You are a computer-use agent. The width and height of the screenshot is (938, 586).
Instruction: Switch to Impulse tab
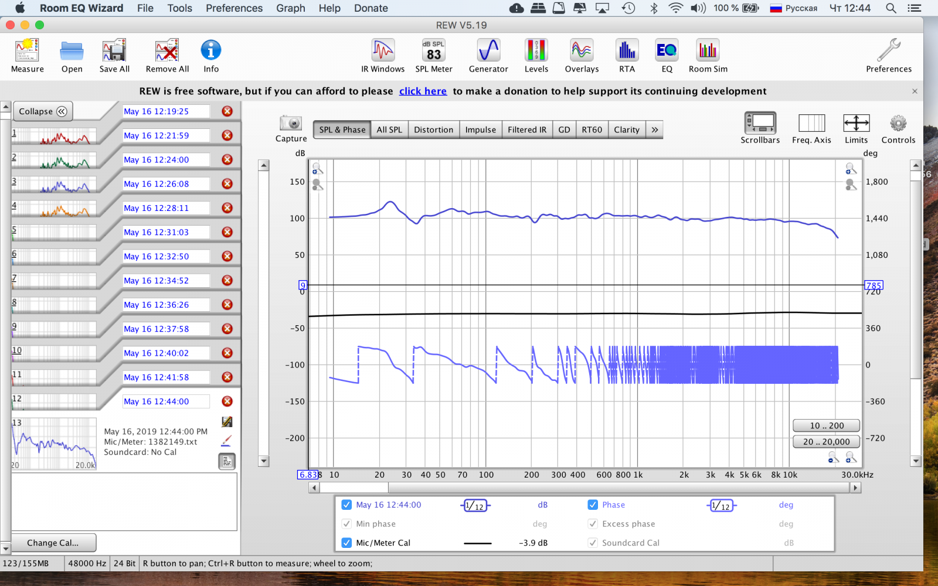pos(480,130)
